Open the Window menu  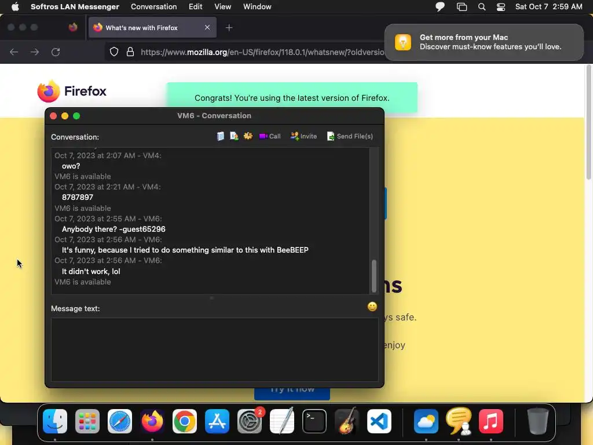(257, 6)
